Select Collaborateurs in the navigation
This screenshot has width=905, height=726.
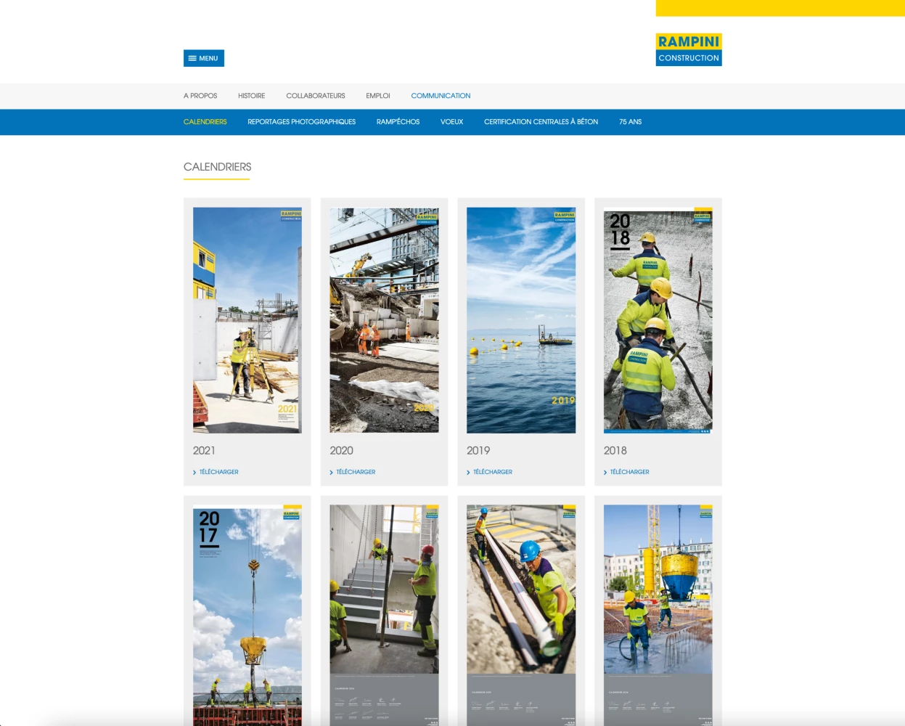click(315, 96)
